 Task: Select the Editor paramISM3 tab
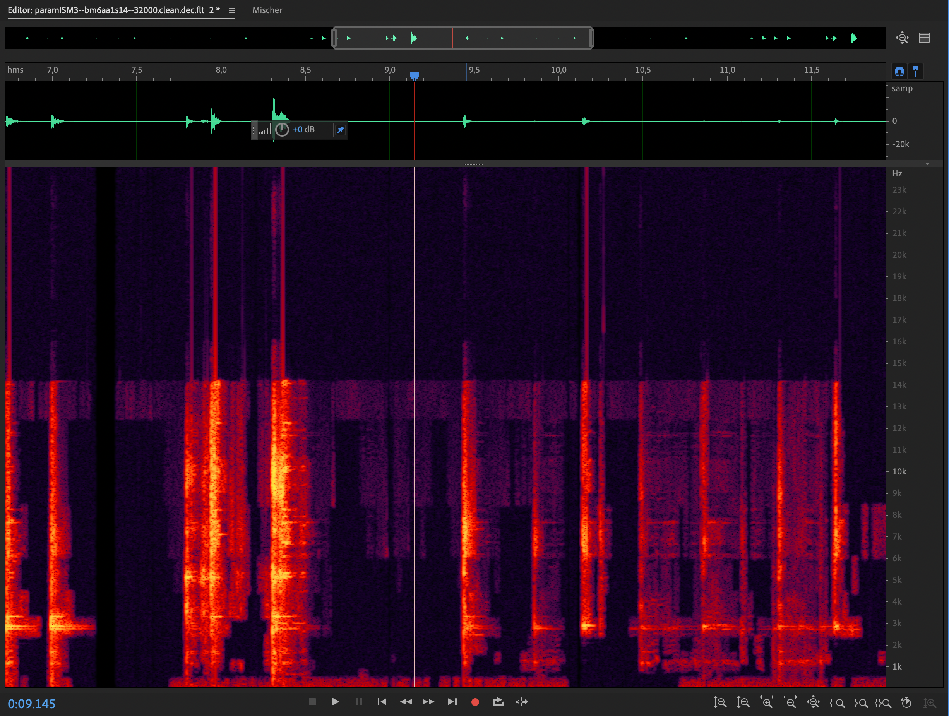(x=114, y=10)
